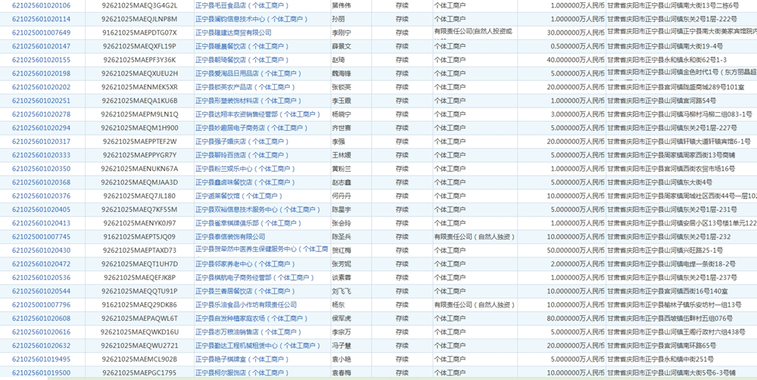
Task: Select credit code cell 92621025MAEQ3G4G2L
Action: [139, 5]
